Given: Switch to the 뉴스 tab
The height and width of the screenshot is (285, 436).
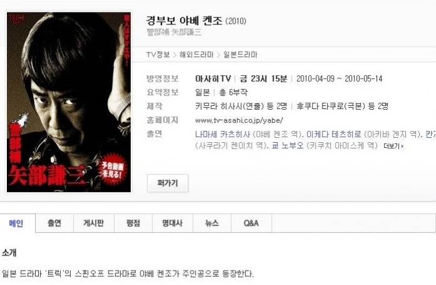Looking at the screenshot, I should [212, 223].
